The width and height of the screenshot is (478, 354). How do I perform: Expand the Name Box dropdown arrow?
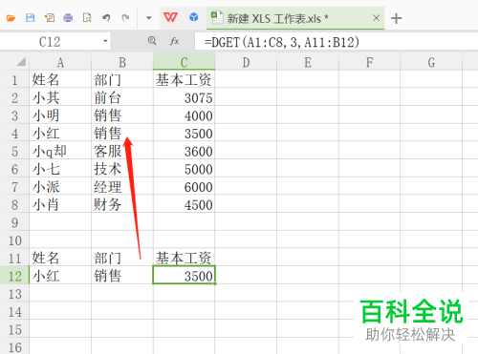click(x=105, y=41)
